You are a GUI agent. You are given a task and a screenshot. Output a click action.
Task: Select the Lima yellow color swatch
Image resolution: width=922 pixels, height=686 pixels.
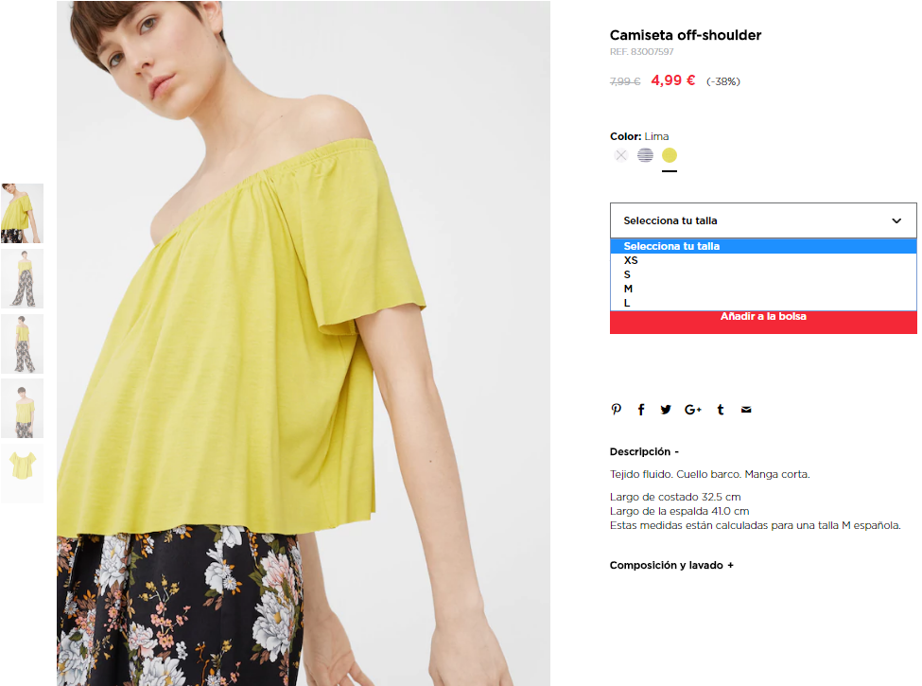[x=670, y=155]
